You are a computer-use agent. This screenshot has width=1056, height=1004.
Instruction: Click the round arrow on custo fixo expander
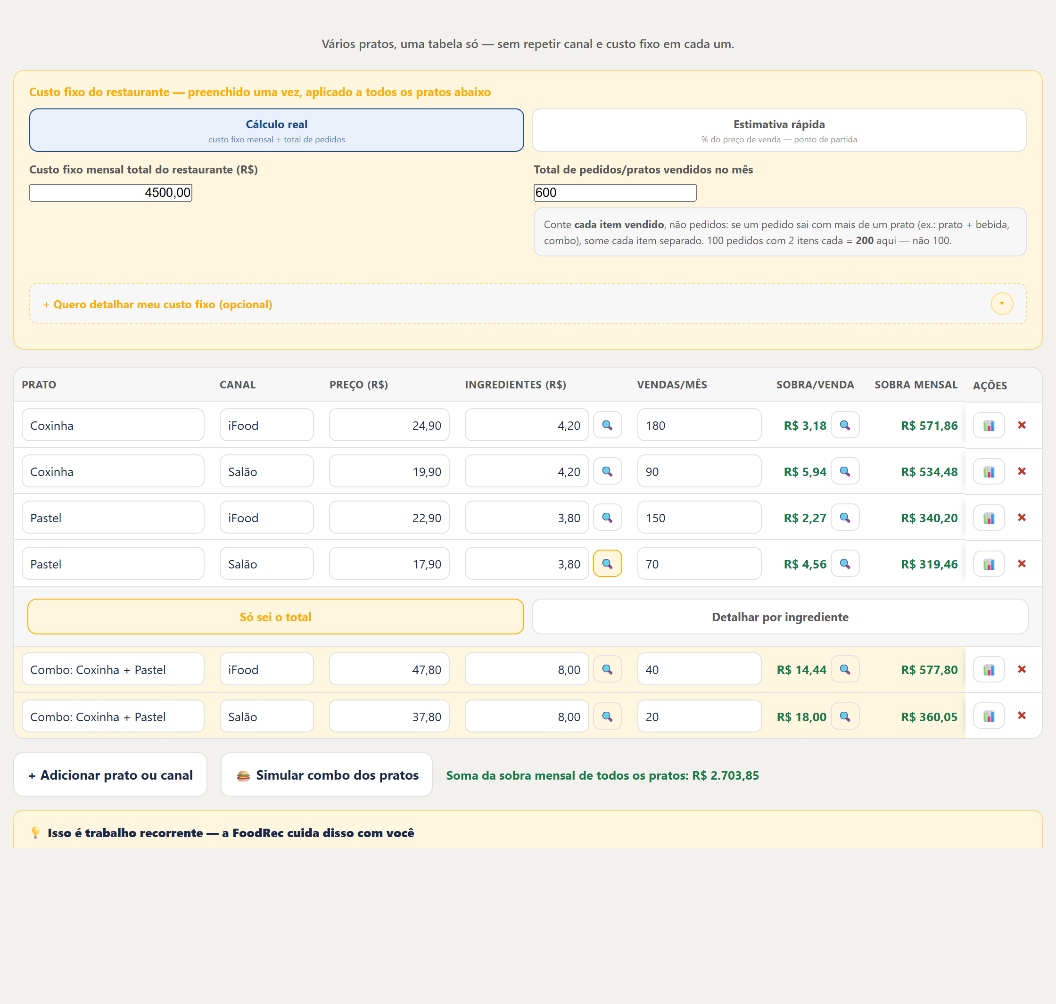pos(1002,304)
